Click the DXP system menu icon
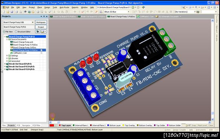 pos(6,7)
